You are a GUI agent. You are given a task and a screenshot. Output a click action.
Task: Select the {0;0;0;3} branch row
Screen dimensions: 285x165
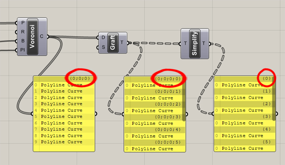click(155, 117)
